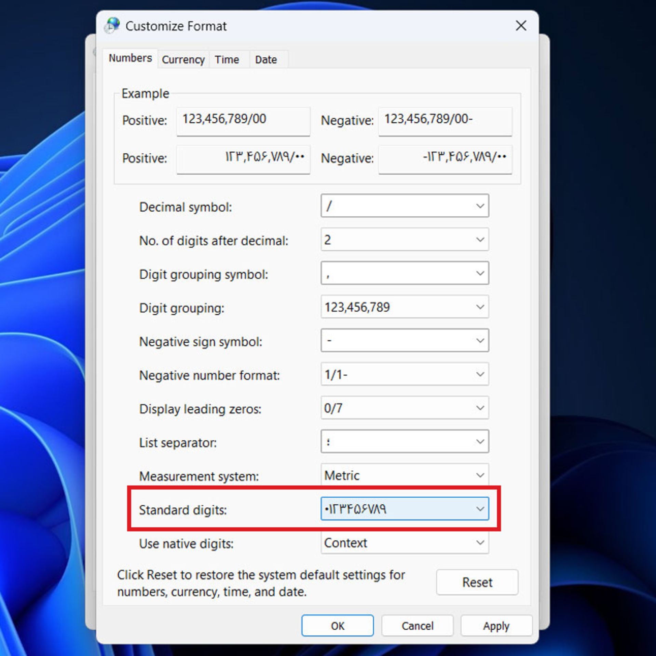Close the Customize Format dialog
Image resolution: width=656 pixels, height=656 pixels.
521,26
